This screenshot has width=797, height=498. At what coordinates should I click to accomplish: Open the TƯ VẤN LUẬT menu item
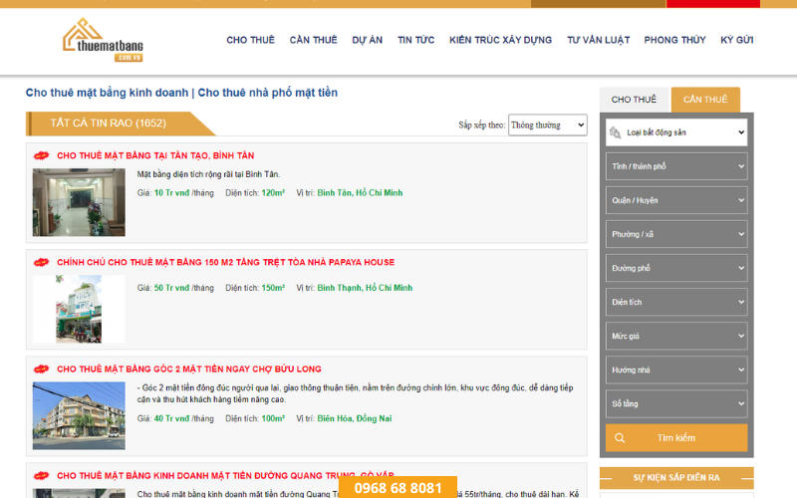coord(599,40)
